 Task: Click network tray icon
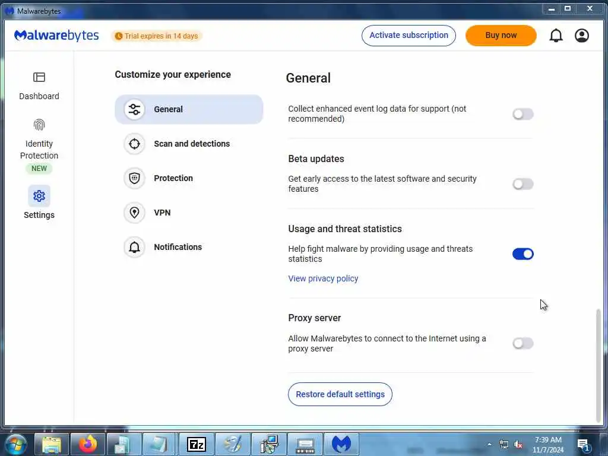tap(503, 444)
